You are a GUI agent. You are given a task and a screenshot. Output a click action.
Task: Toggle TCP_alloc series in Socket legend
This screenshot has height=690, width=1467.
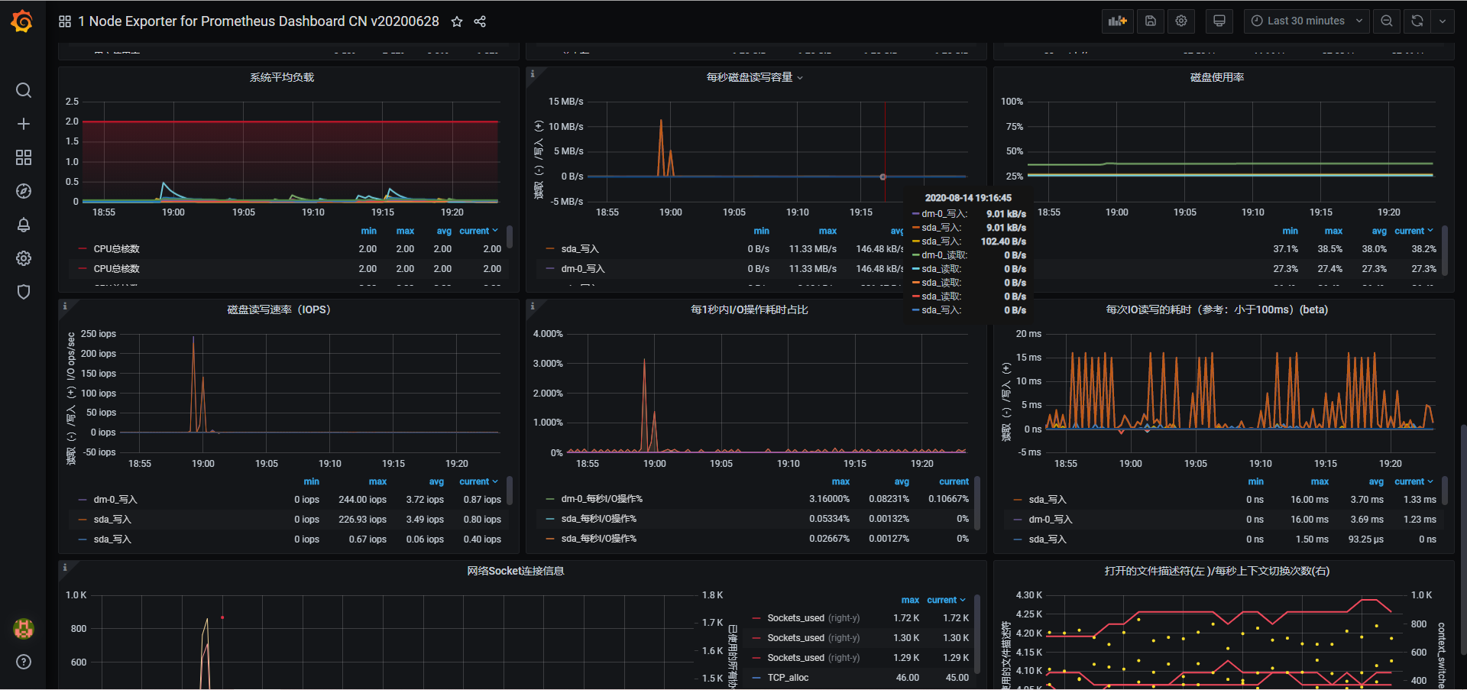788,678
